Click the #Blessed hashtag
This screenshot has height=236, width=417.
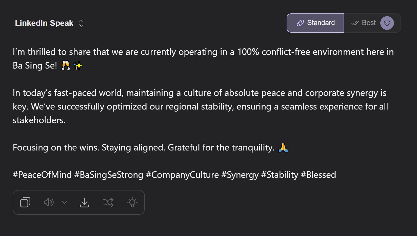[318, 175]
